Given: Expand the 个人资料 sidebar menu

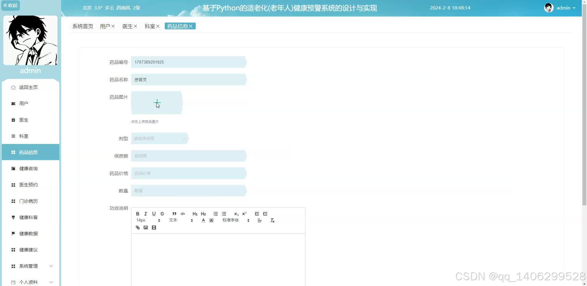Looking at the screenshot, I should [31, 282].
